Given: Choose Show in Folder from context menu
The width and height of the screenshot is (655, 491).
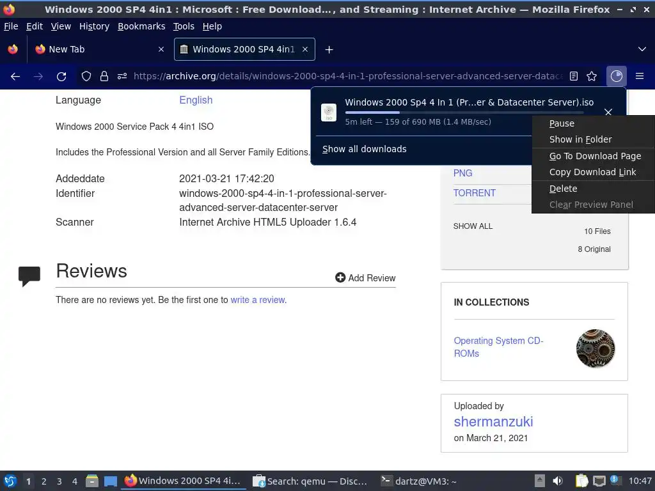Looking at the screenshot, I should (593, 139).
